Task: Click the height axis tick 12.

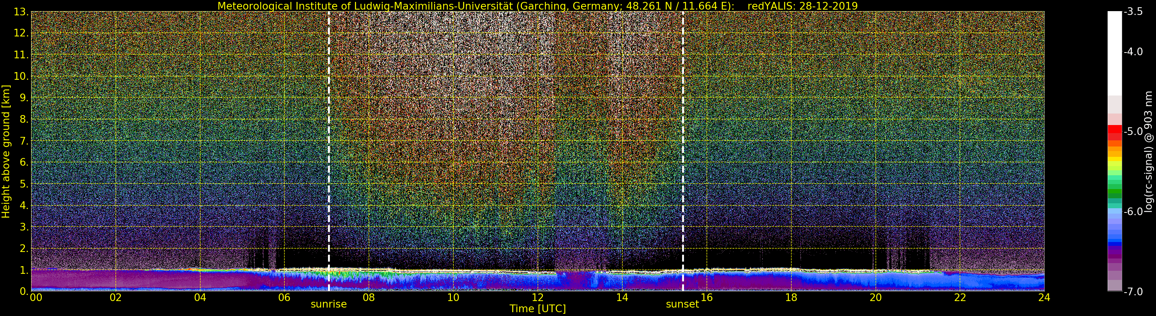Action: click(21, 33)
